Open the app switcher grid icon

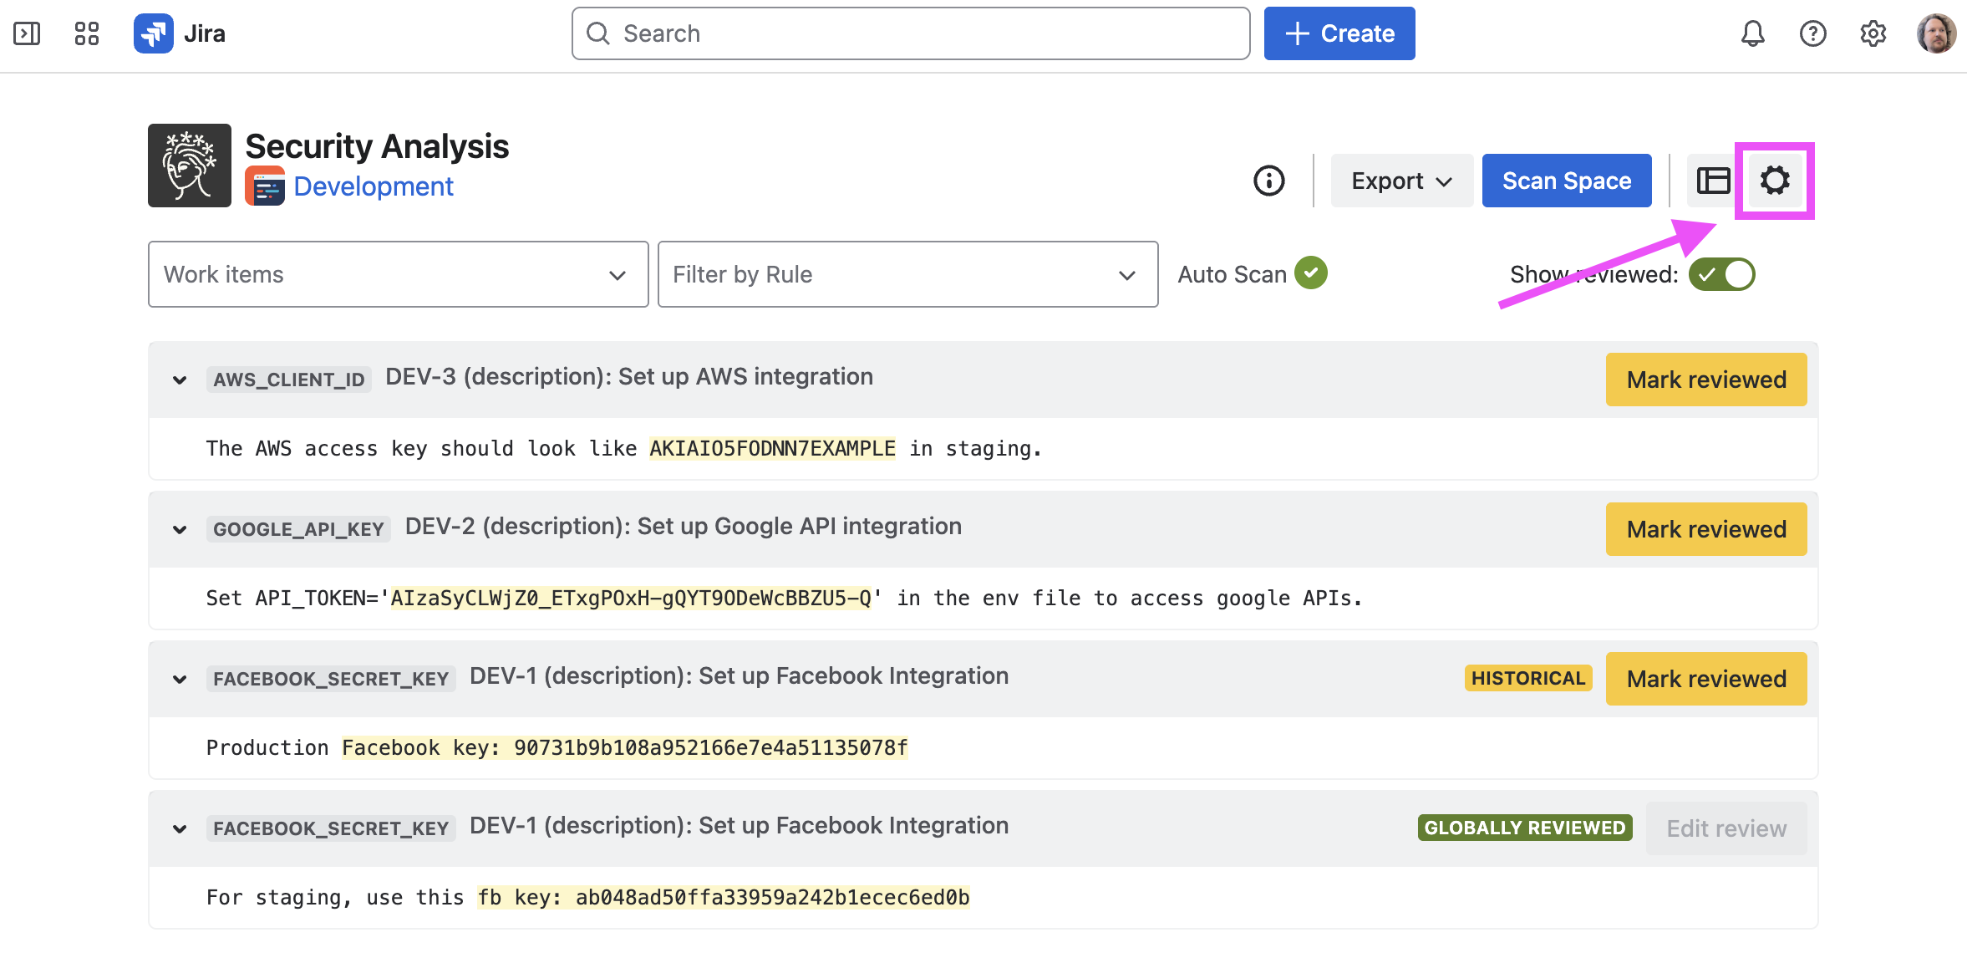pos(87,33)
